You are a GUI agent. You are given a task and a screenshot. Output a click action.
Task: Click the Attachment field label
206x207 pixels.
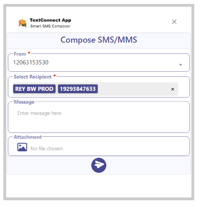27,137
